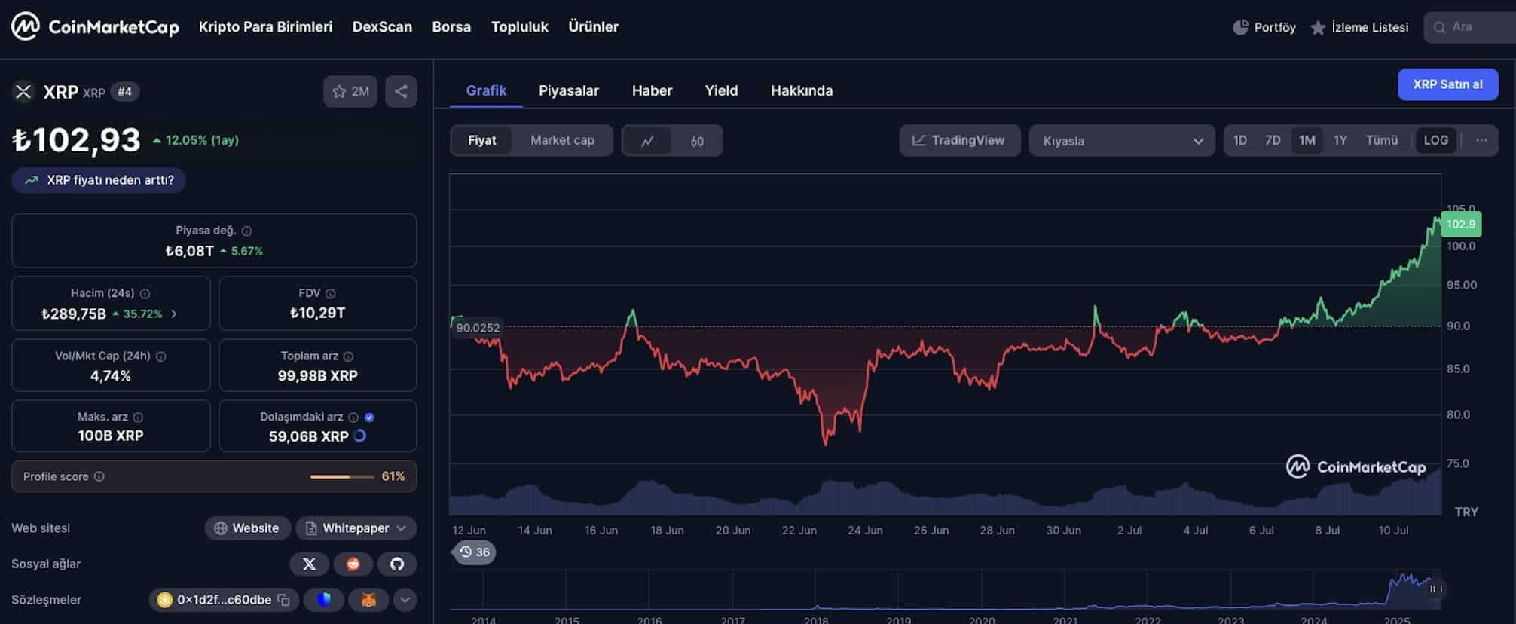Click XRP fiyatı neden arttı?
This screenshot has width=1516, height=624.
[99, 180]
